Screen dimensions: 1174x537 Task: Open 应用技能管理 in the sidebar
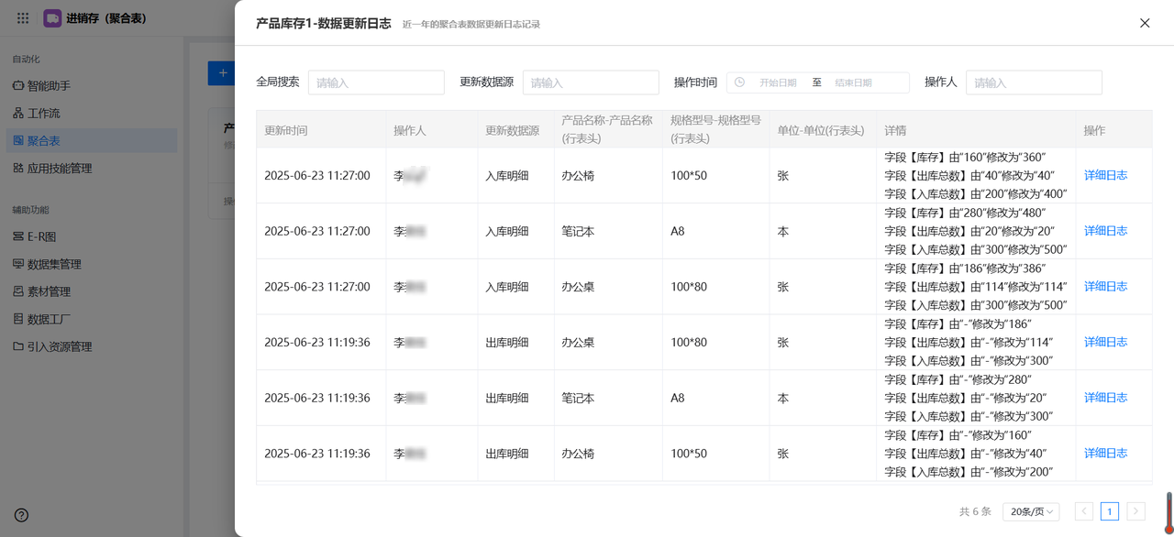point(59,169)
